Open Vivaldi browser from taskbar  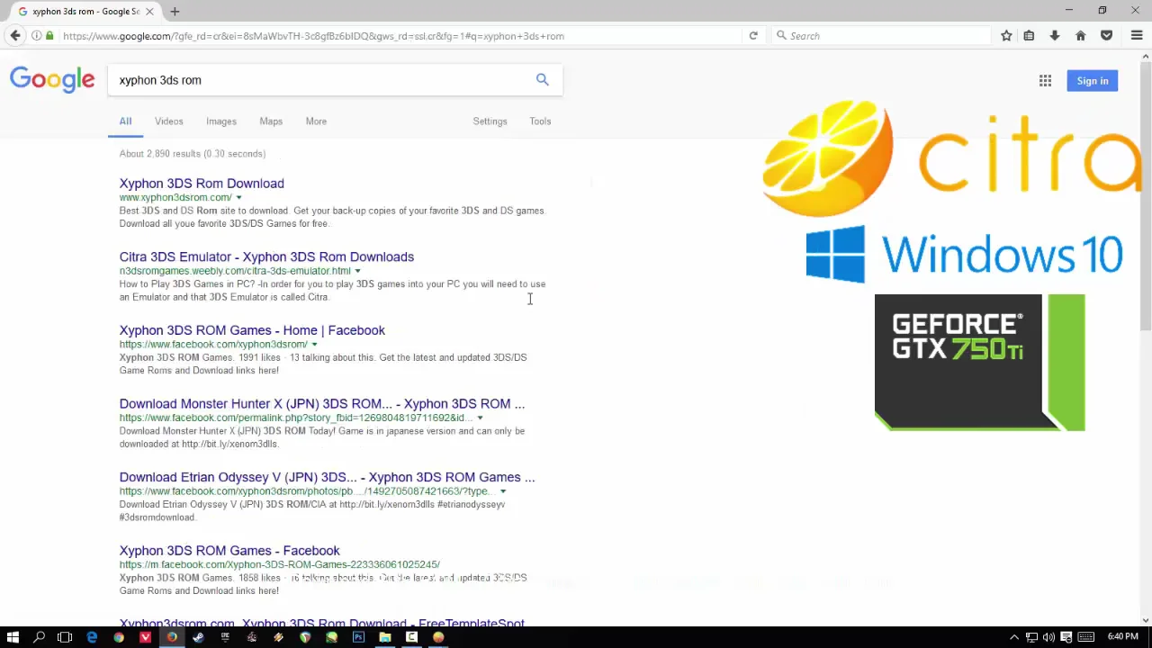coord(145,637)
